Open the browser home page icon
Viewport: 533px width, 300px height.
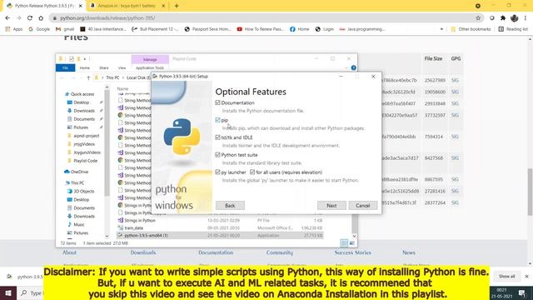click(41, 18)
